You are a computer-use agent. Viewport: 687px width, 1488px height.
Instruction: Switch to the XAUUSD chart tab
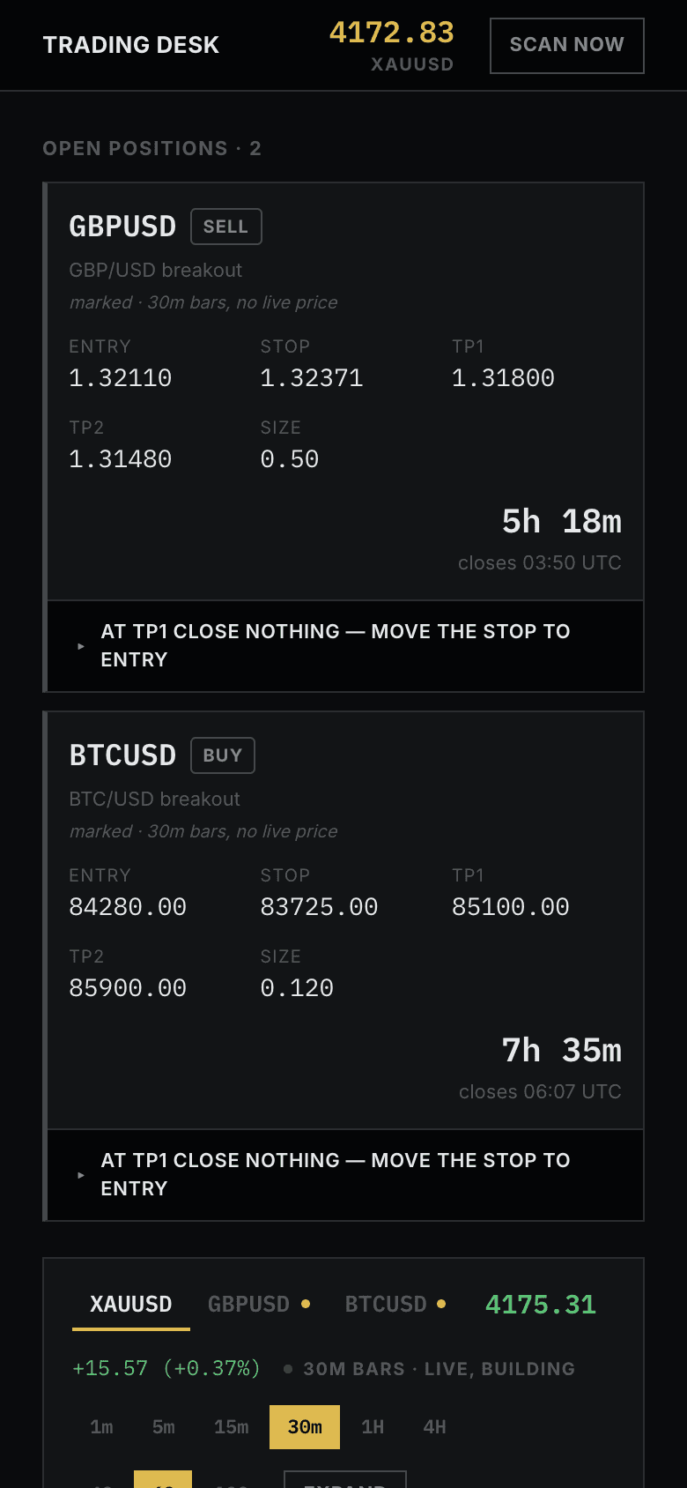point(131,1305)
